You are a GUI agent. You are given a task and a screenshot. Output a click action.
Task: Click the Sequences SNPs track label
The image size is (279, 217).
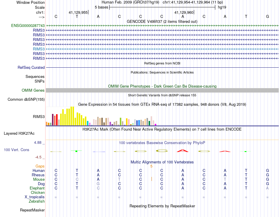click(x=35, y=79)
